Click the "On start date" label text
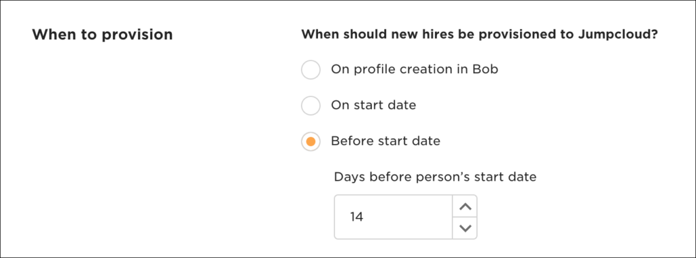 point(373,105)
